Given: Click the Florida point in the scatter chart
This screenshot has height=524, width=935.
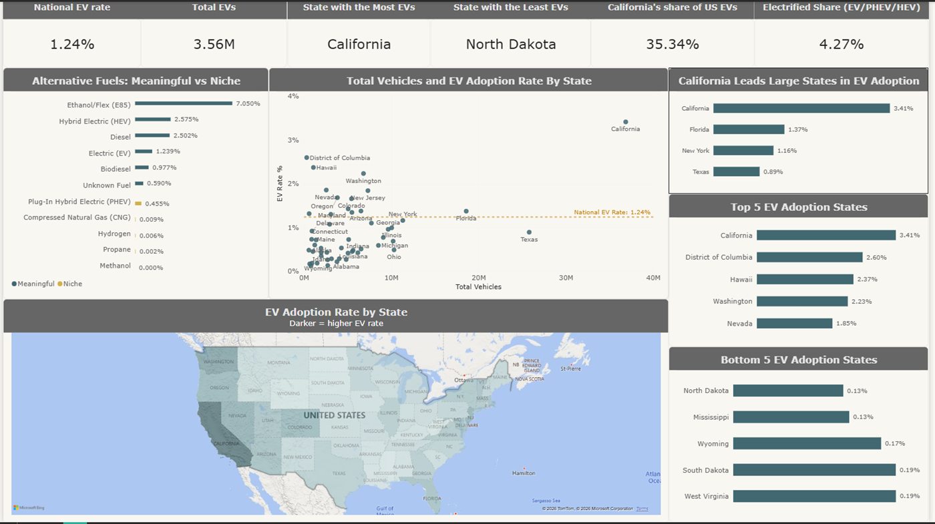Looking at the screenshot, I should tap(466, 211).
